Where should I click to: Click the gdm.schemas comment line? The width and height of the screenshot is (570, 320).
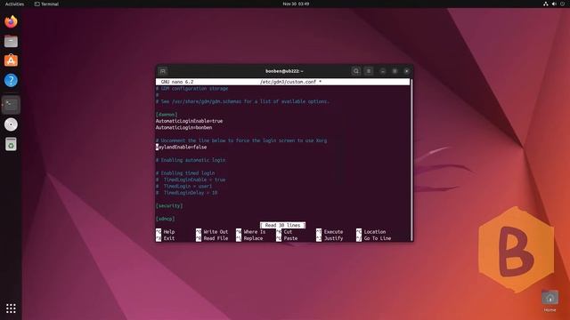242,101
